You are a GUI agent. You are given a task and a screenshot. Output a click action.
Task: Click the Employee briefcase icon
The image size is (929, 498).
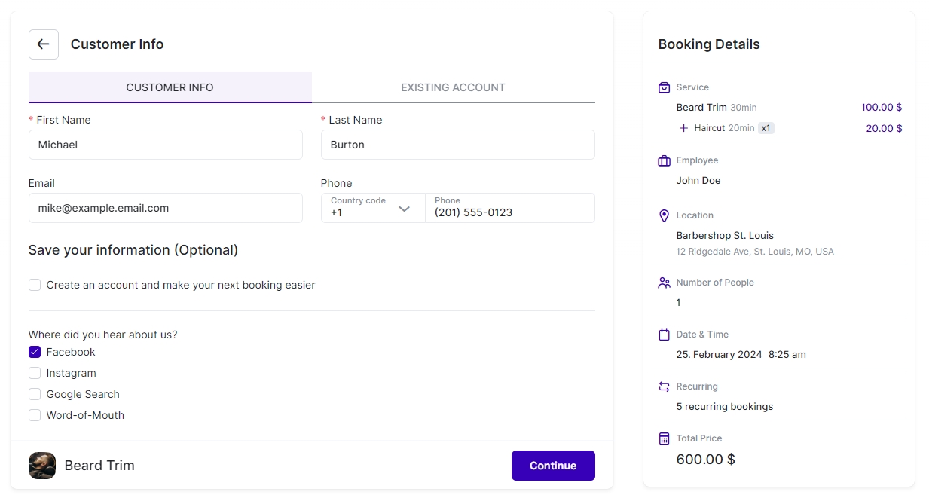(664, 160)
